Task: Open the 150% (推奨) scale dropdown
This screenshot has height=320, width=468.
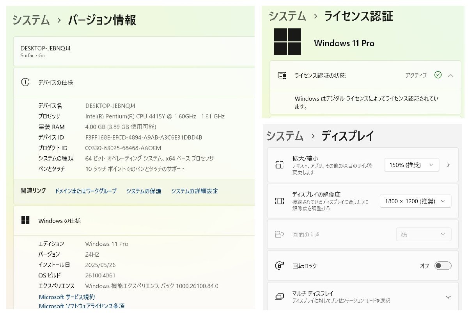Action: [x=412, y=165]
